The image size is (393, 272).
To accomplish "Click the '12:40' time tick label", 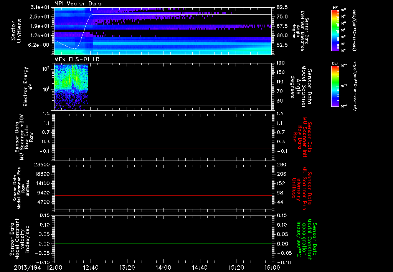I will (91, 267).
